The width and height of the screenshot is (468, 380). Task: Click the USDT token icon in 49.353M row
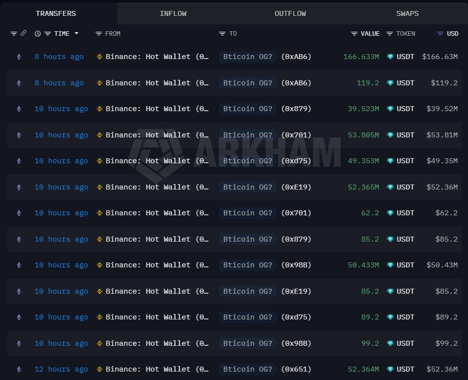(390, 161)
